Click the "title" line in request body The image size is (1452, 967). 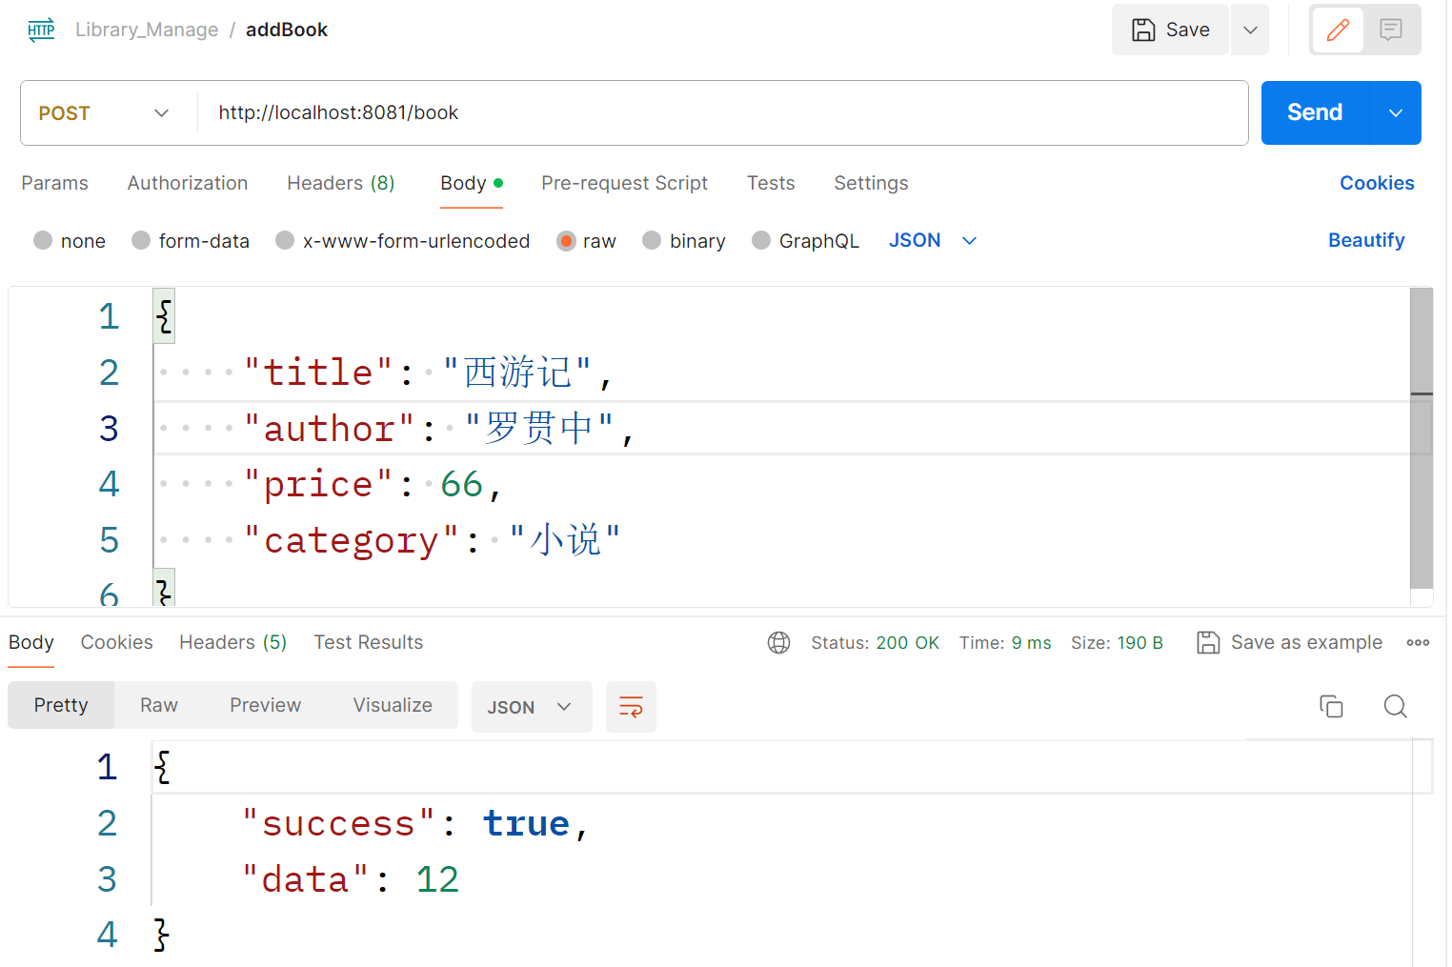click(x=781, y=373)
